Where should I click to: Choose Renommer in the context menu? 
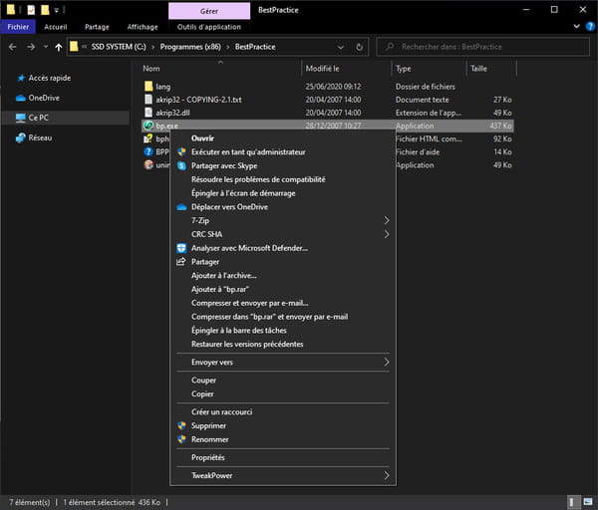pyautogui.click(x=283, y=439)
